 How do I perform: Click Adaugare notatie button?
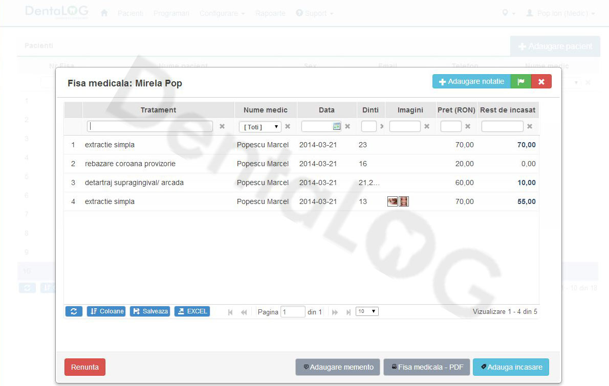[x=471, y=81]
